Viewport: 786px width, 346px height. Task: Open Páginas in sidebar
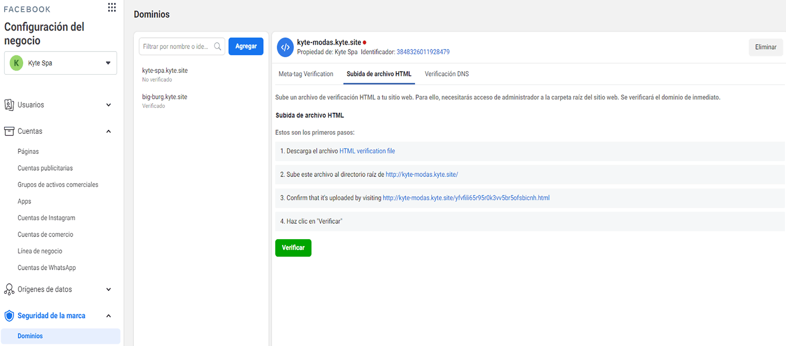[x=28, y=151]
